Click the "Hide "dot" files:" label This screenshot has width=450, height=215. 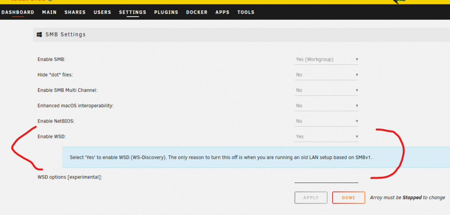pos(55,75)
